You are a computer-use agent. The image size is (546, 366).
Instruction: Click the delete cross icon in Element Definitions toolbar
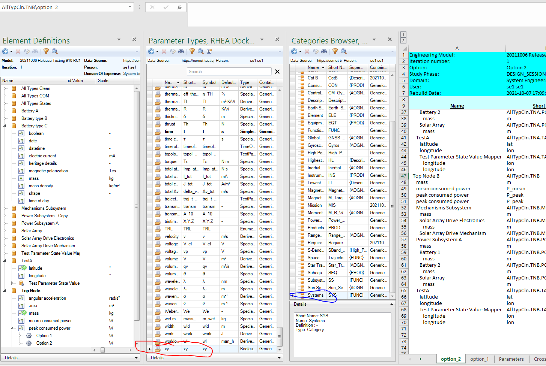(18, 51)
